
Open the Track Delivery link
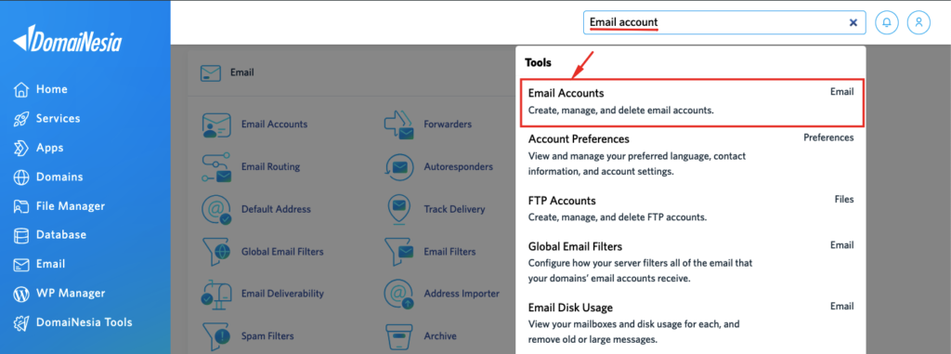coord(454,209)
